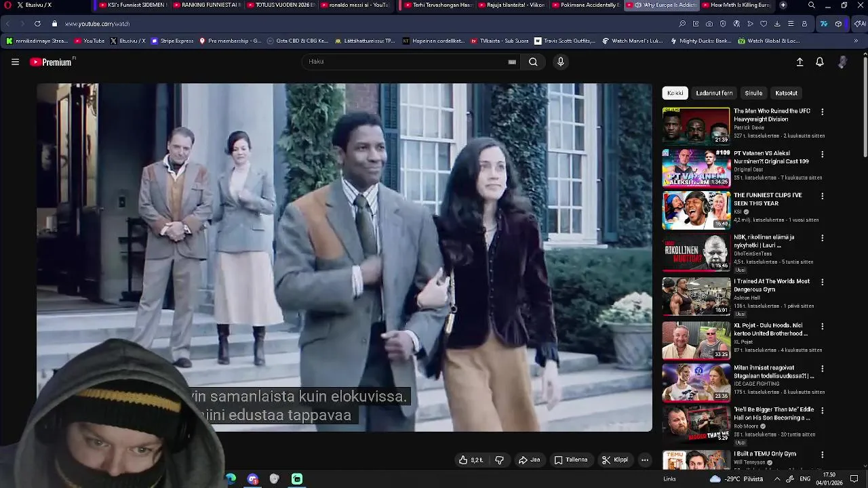
Task: Open the on-screen keyboard icon in search box
Action: (512, 62)
